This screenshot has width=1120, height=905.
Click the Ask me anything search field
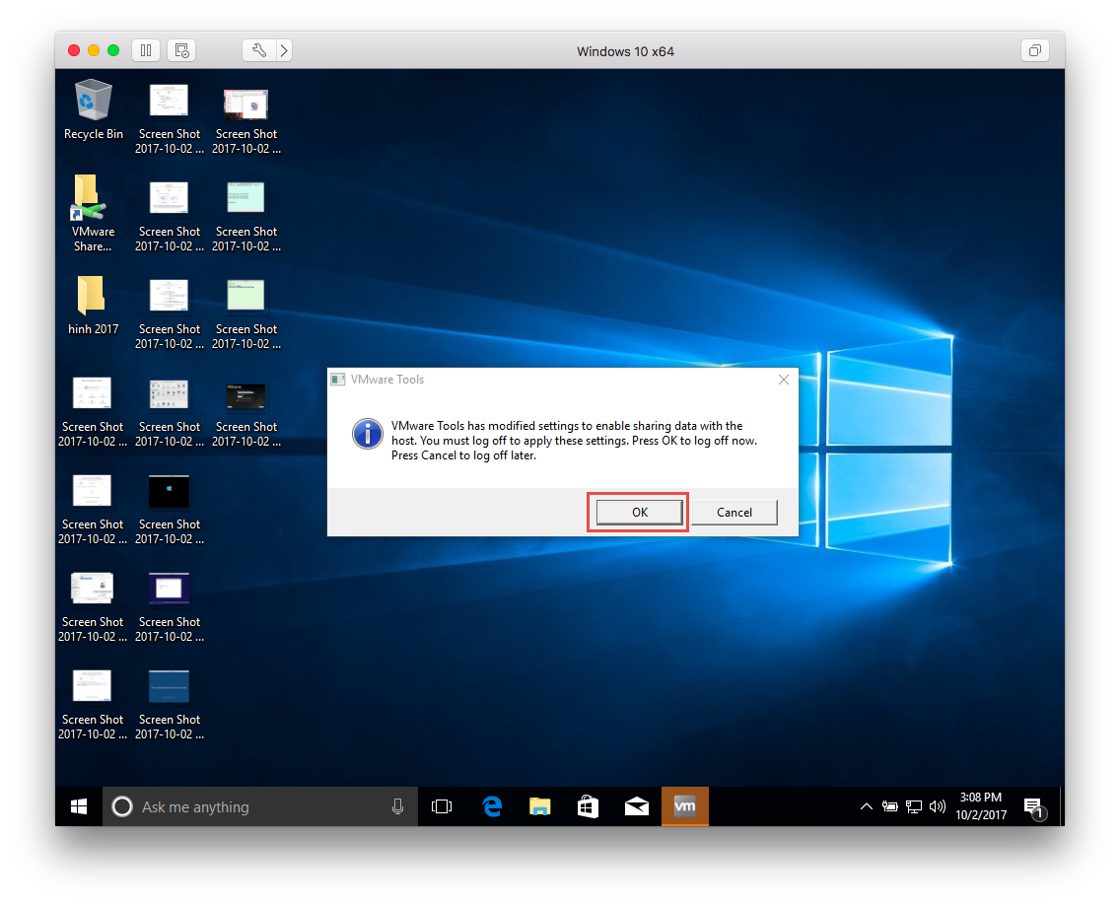point(246,805)
